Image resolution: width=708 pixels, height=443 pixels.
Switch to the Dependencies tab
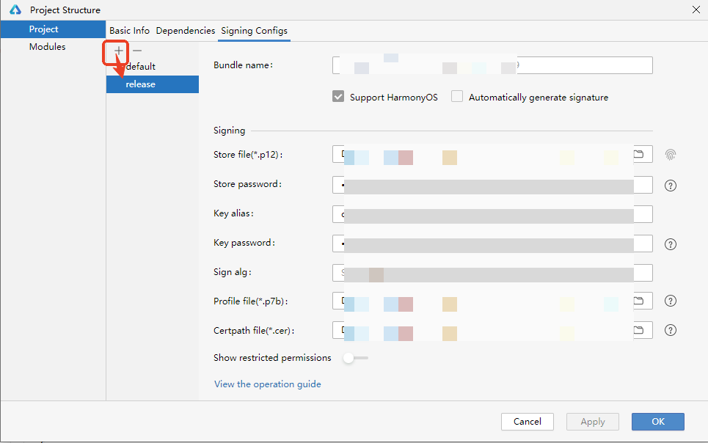tap(186, 31)
